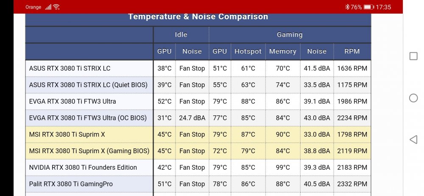This screenshot has width=424, height=196.
Task: Tap the recent apps square icon
Action: (413, 56)
